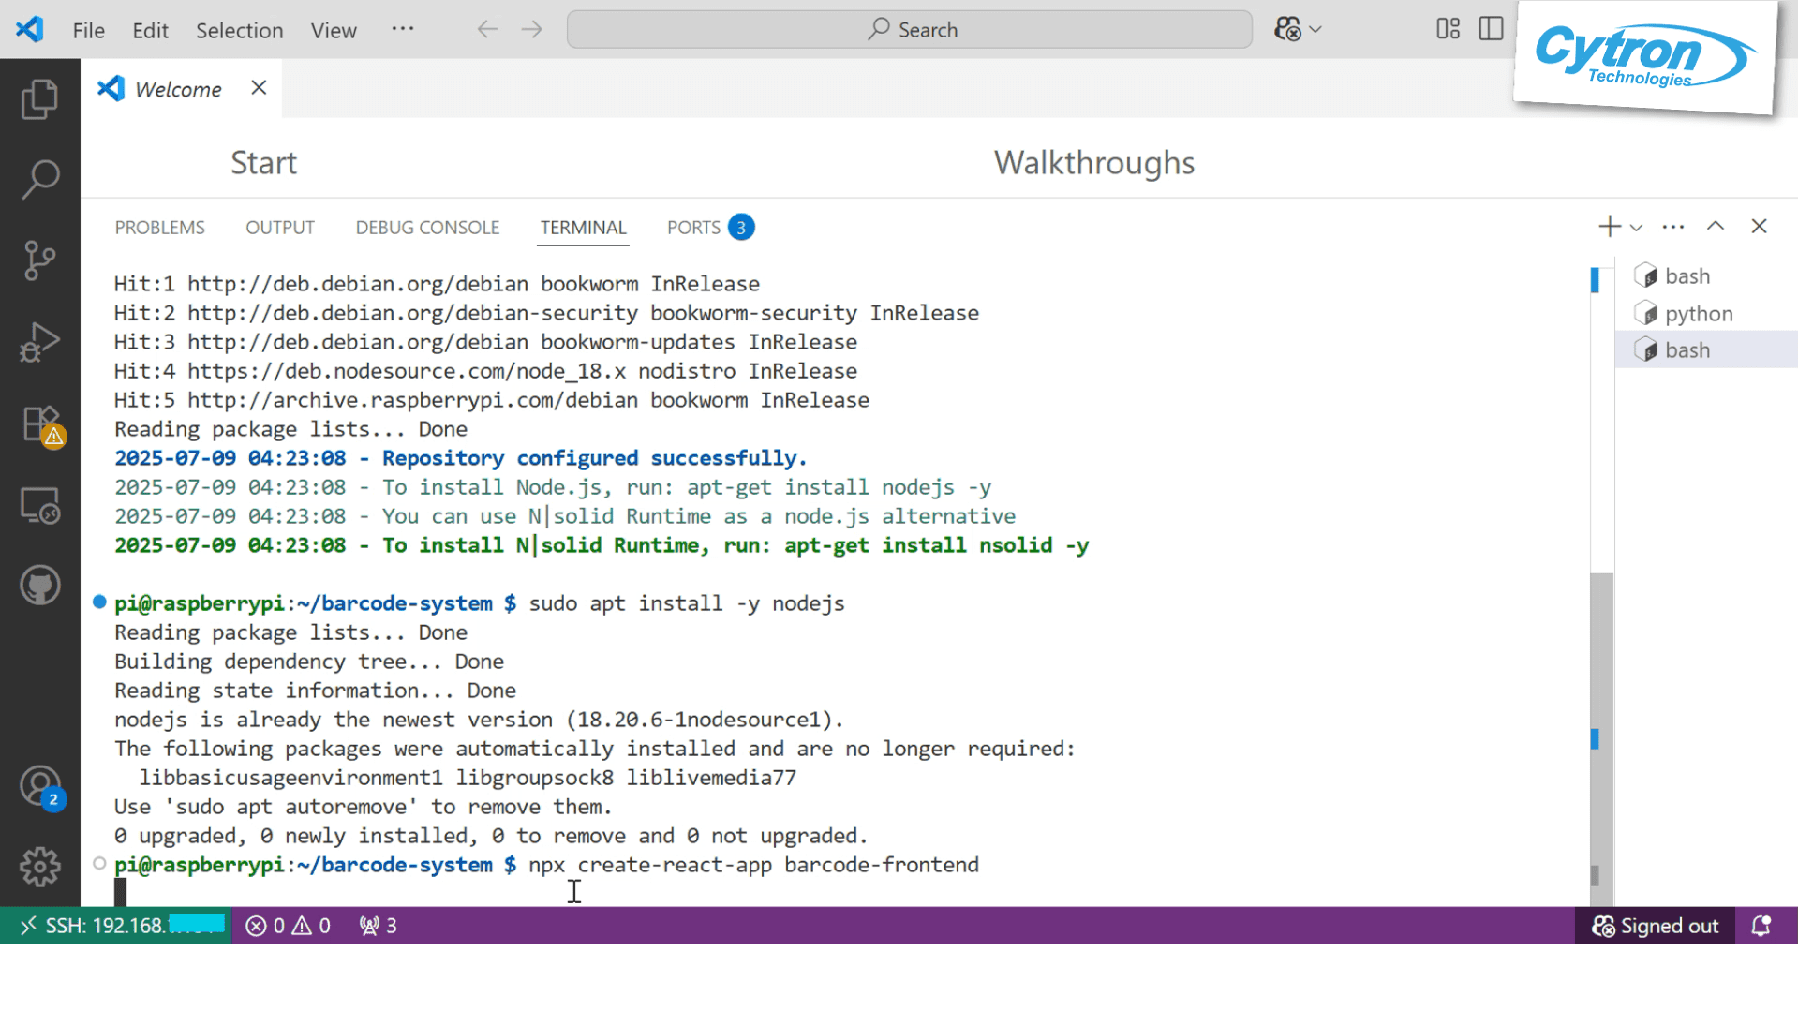
Task: Open the Accounts icon with badge
Action: 39,787
